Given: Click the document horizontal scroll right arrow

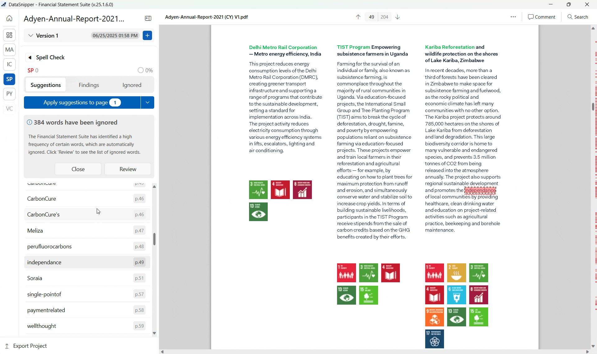Looking at the screenshot, I should [x=587, y=352].
